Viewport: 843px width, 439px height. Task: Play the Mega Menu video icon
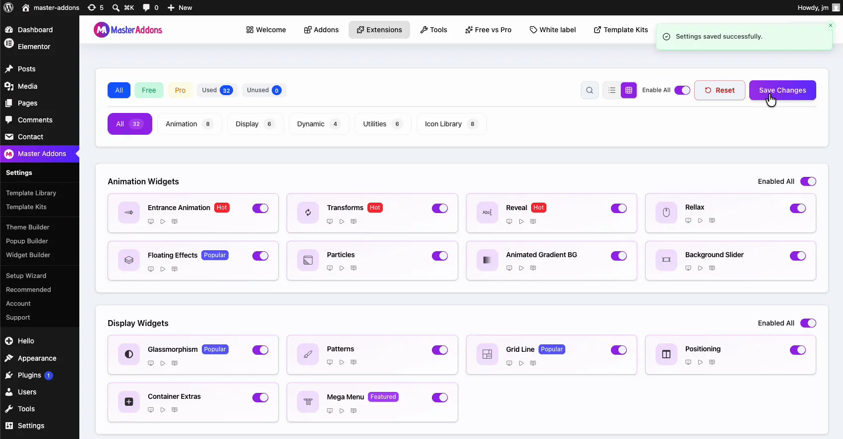342,411
